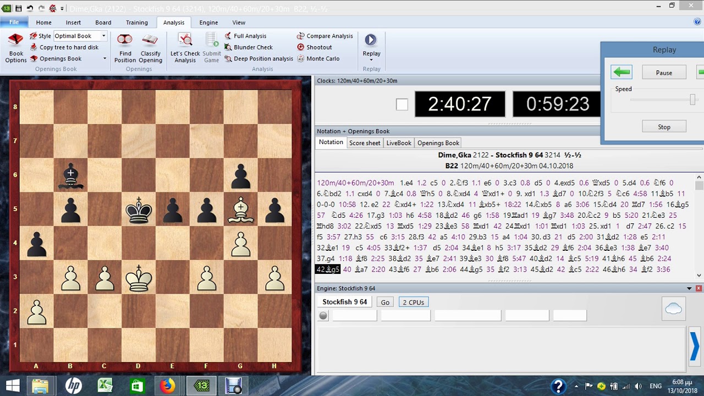
Task: Click the save disk icon in title bar
Action: (x=18, y=8)
